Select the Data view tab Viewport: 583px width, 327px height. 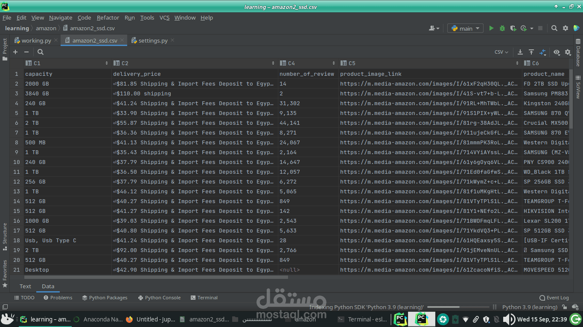48,286
